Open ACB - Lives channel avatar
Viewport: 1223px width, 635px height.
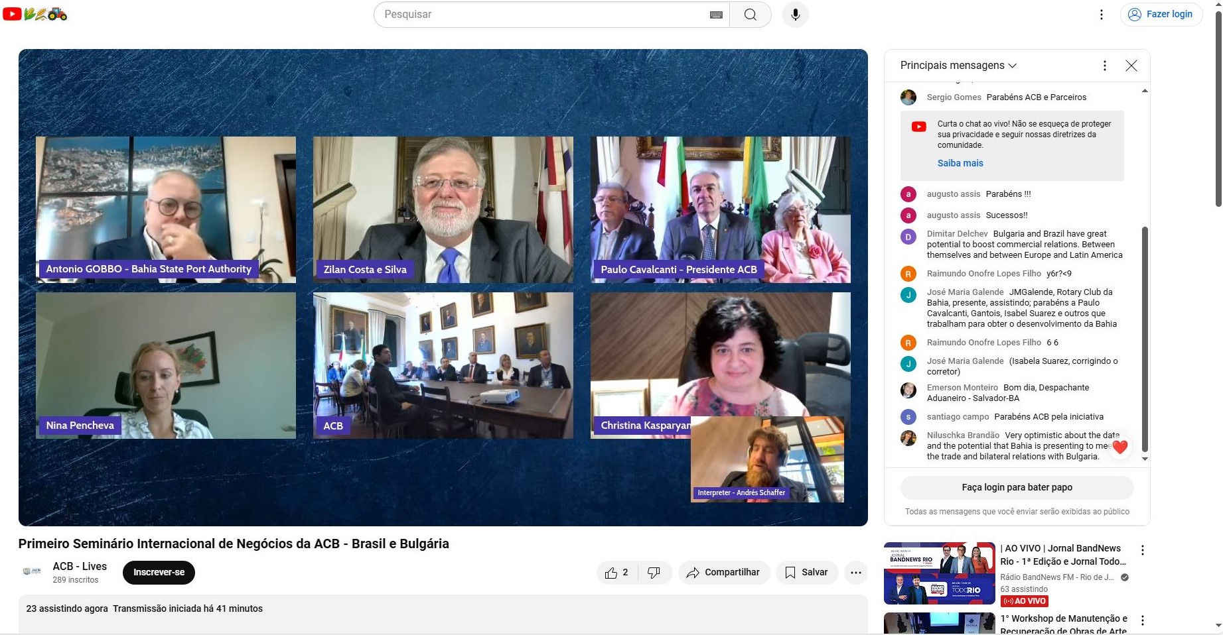32,571
